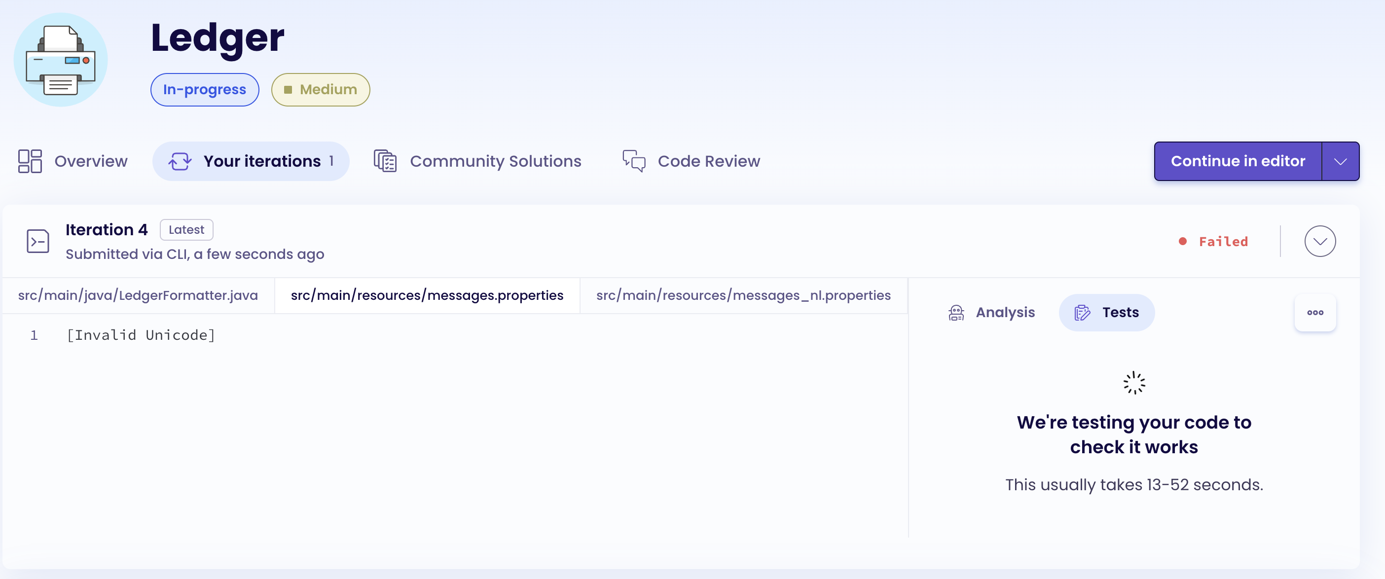Click the red Failed status dot
Viewport: 1385px width, 579px height.
[1182, 241]
